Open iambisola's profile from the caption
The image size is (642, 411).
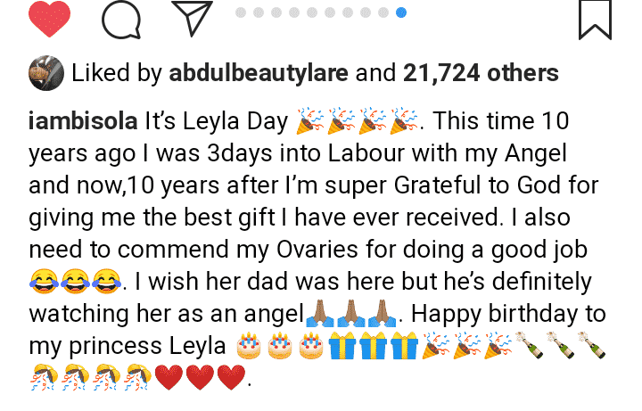pyautogui.click(x=80, y=120)
